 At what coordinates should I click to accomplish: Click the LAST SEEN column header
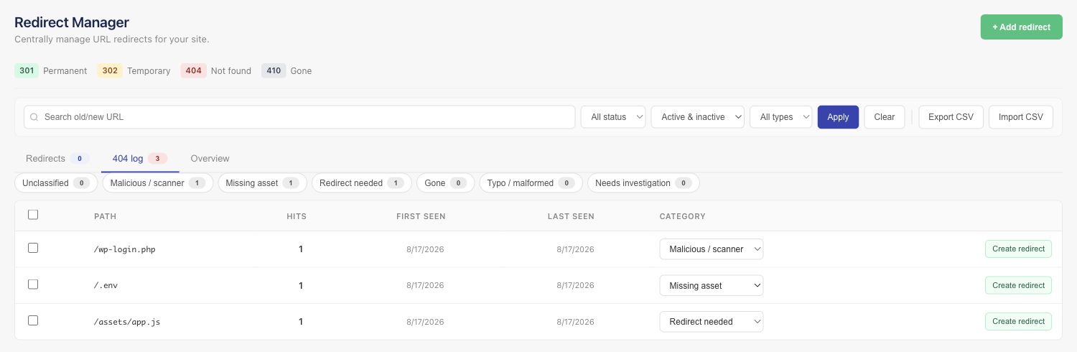click(x=571, y=216)
